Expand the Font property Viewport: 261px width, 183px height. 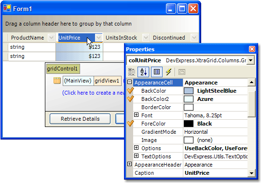coord(137,115)
